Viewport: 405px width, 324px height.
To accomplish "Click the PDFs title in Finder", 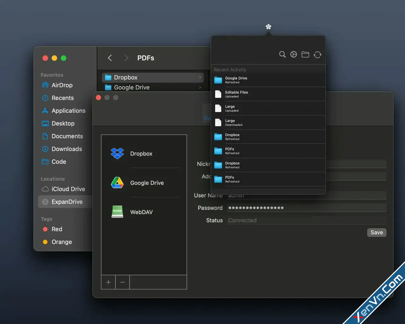I will [146, 58].
